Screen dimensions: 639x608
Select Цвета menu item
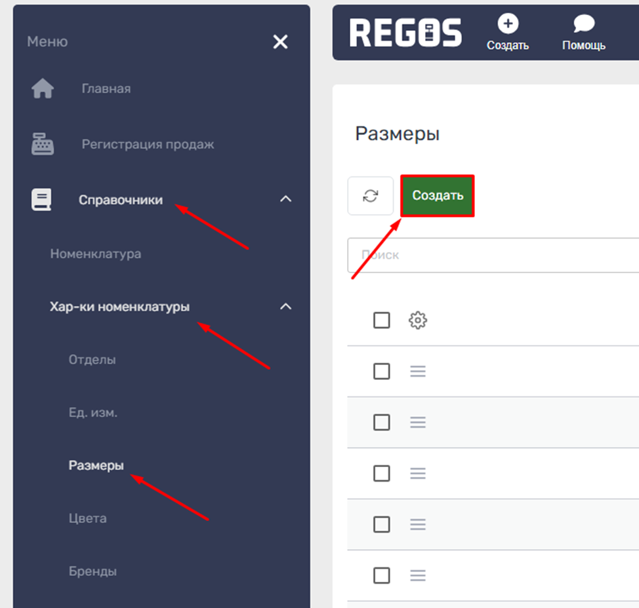[88, 518]
